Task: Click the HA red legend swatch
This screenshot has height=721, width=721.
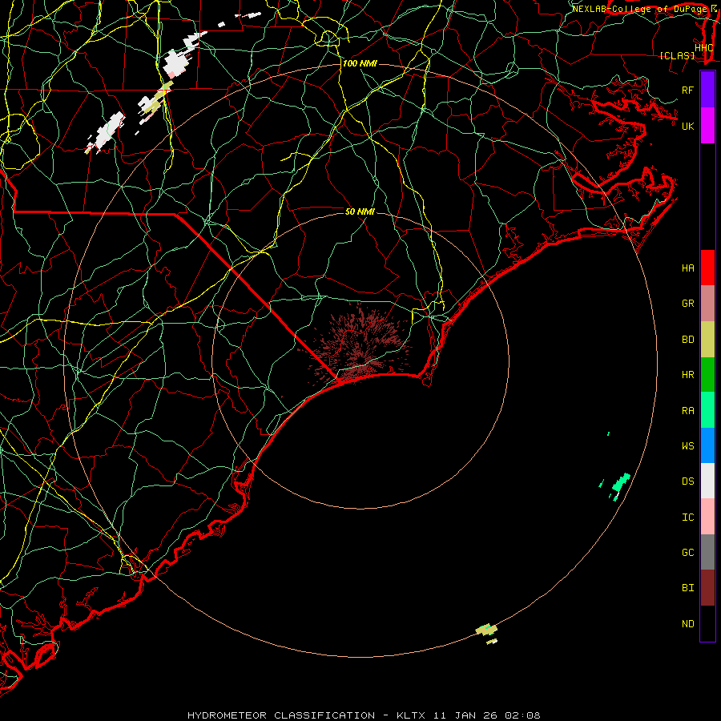Action: [x=707, y=268]
